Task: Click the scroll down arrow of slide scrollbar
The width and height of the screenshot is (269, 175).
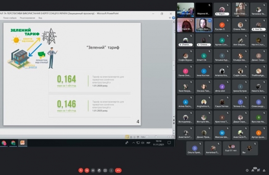Action: coord(174,117)
